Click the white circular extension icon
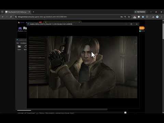This screenshot has height=123, width=164. coord(139,17)
